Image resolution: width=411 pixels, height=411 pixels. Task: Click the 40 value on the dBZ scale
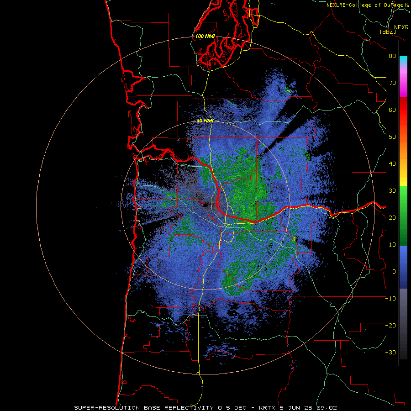coord(392,164)
